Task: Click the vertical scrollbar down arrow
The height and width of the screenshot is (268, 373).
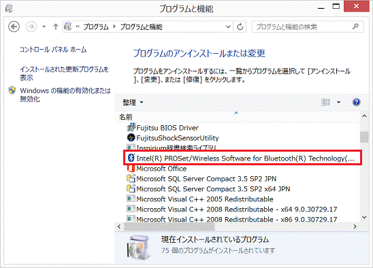Action: [x=364, y=217]
